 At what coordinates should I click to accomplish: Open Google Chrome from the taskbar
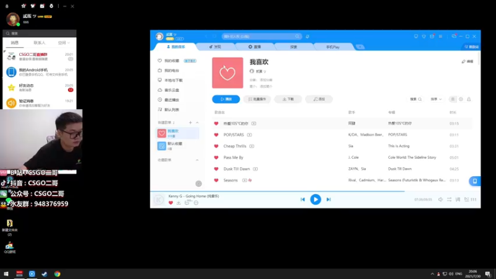57,274
